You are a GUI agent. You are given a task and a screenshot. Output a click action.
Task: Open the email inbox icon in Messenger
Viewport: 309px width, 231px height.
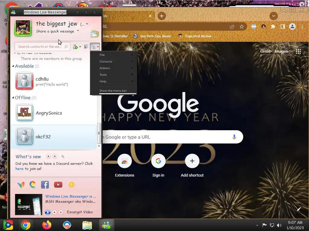pyautogui.click(x=94, y=34)
